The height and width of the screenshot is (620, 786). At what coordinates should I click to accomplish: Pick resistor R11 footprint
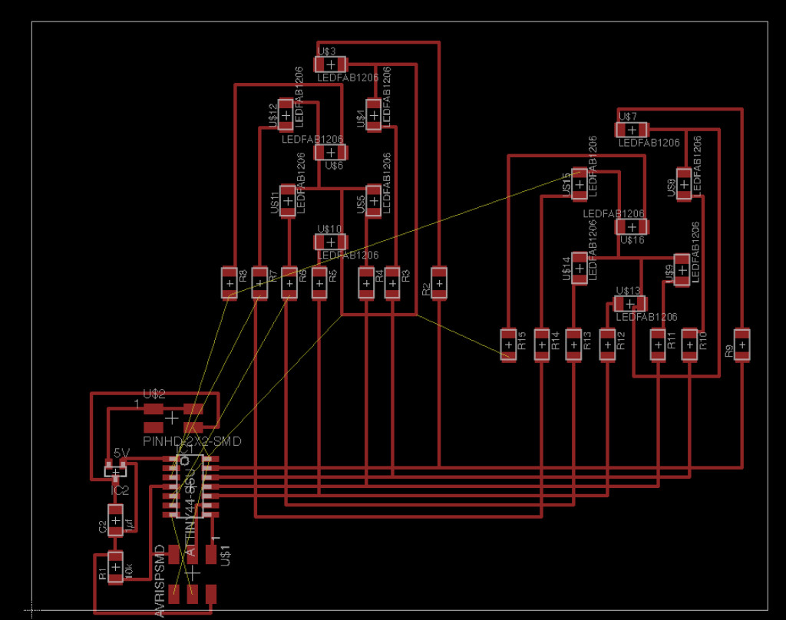coord(658,345)
